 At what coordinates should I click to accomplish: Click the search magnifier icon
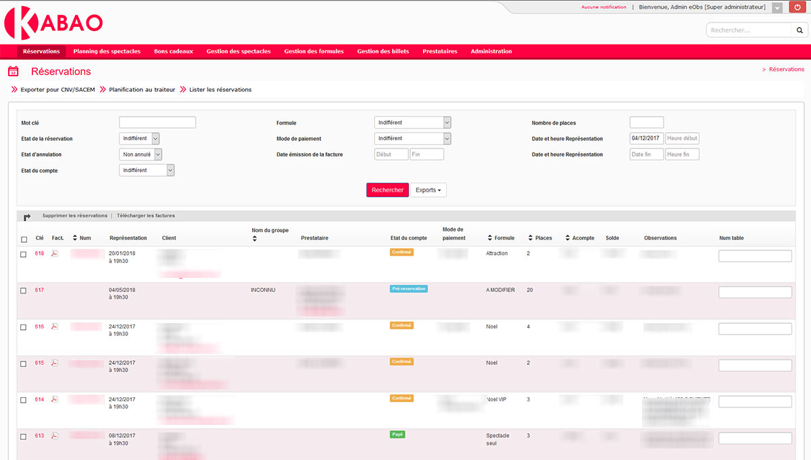[799, 30]
